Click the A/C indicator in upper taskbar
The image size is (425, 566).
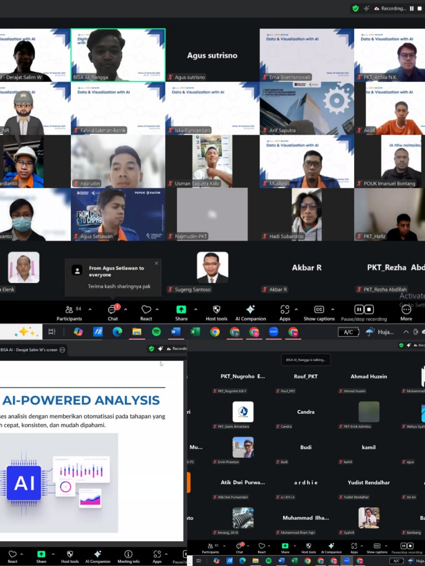(348, 332)
